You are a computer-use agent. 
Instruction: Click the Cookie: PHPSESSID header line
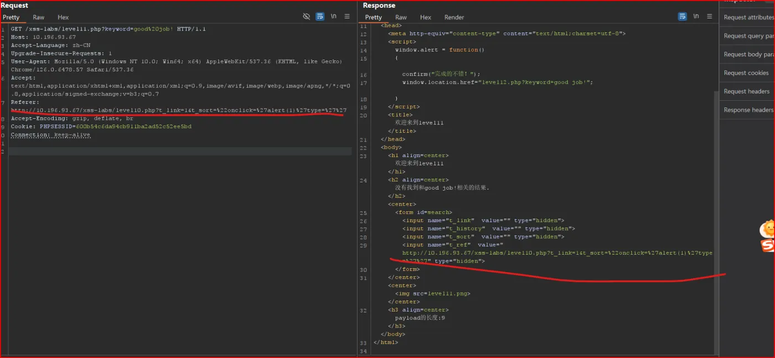(101, 127)
